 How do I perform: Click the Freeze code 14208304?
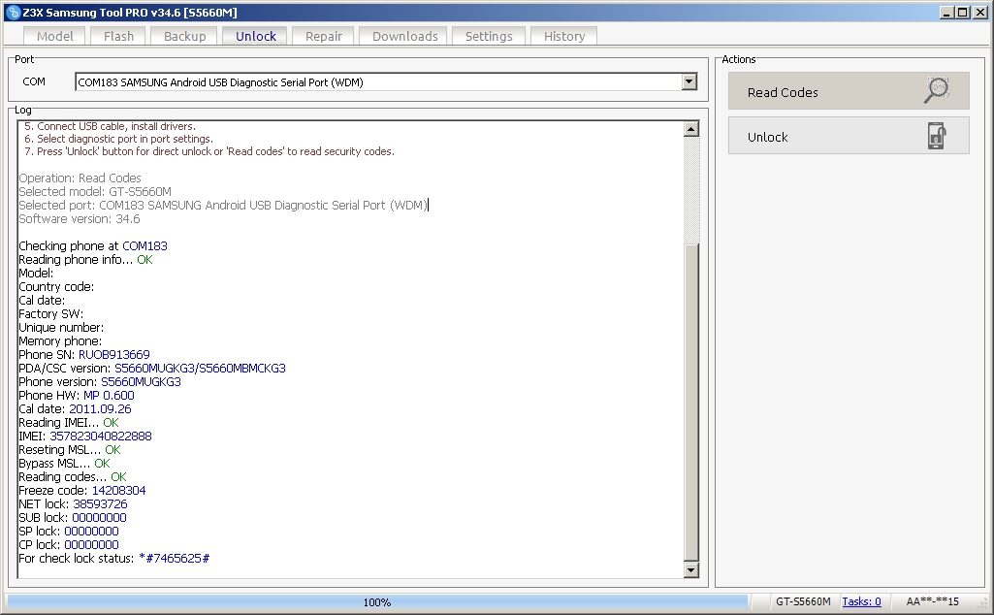click(118, 491)
